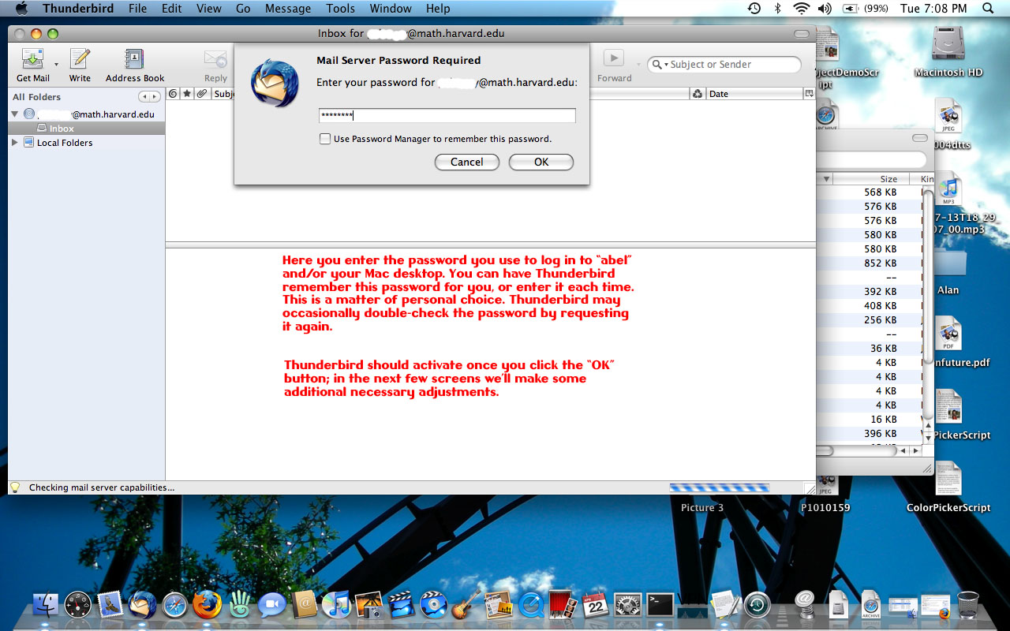The width and height of the screenshot is (1010, 631).
Task: Click the junk status column icon
Action: click(x=698, y=94)
